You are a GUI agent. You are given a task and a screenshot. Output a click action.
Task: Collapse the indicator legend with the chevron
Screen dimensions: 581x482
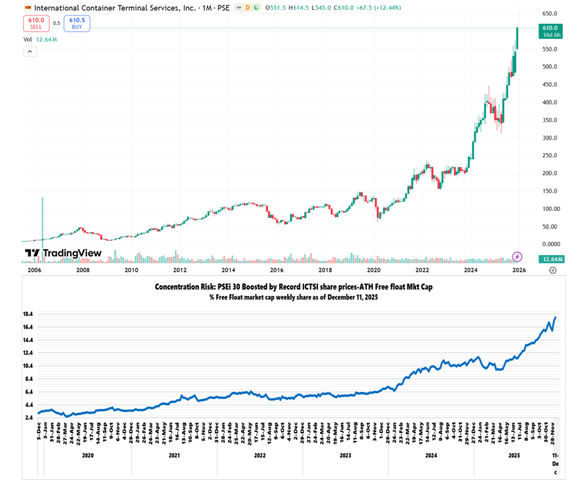[30, 52]
